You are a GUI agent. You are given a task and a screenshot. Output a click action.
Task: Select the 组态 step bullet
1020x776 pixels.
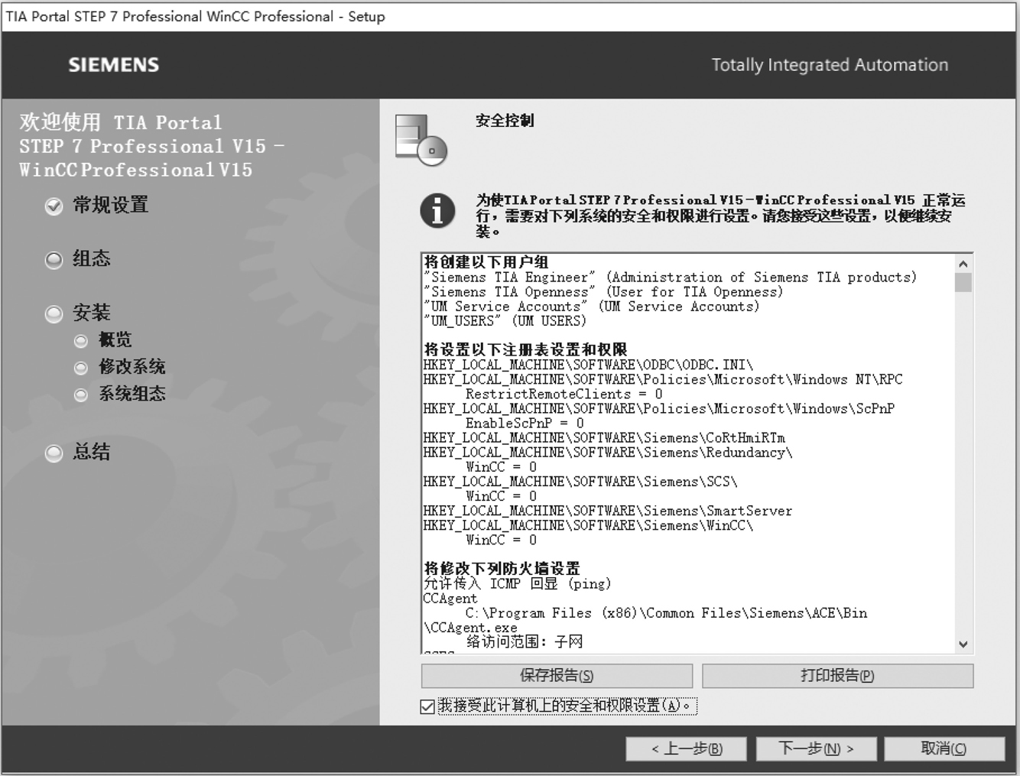coord(54,260)
